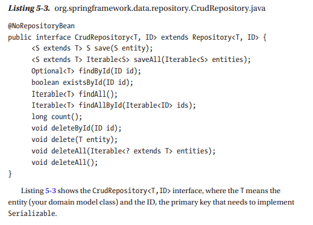Click the findAllById method line
The height and width of the screenshot is (225, 313).
click(113, 105)
